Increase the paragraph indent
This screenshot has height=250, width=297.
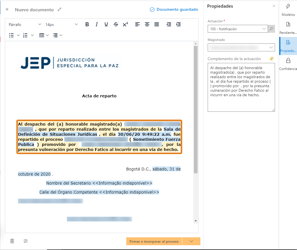[178, 25]
